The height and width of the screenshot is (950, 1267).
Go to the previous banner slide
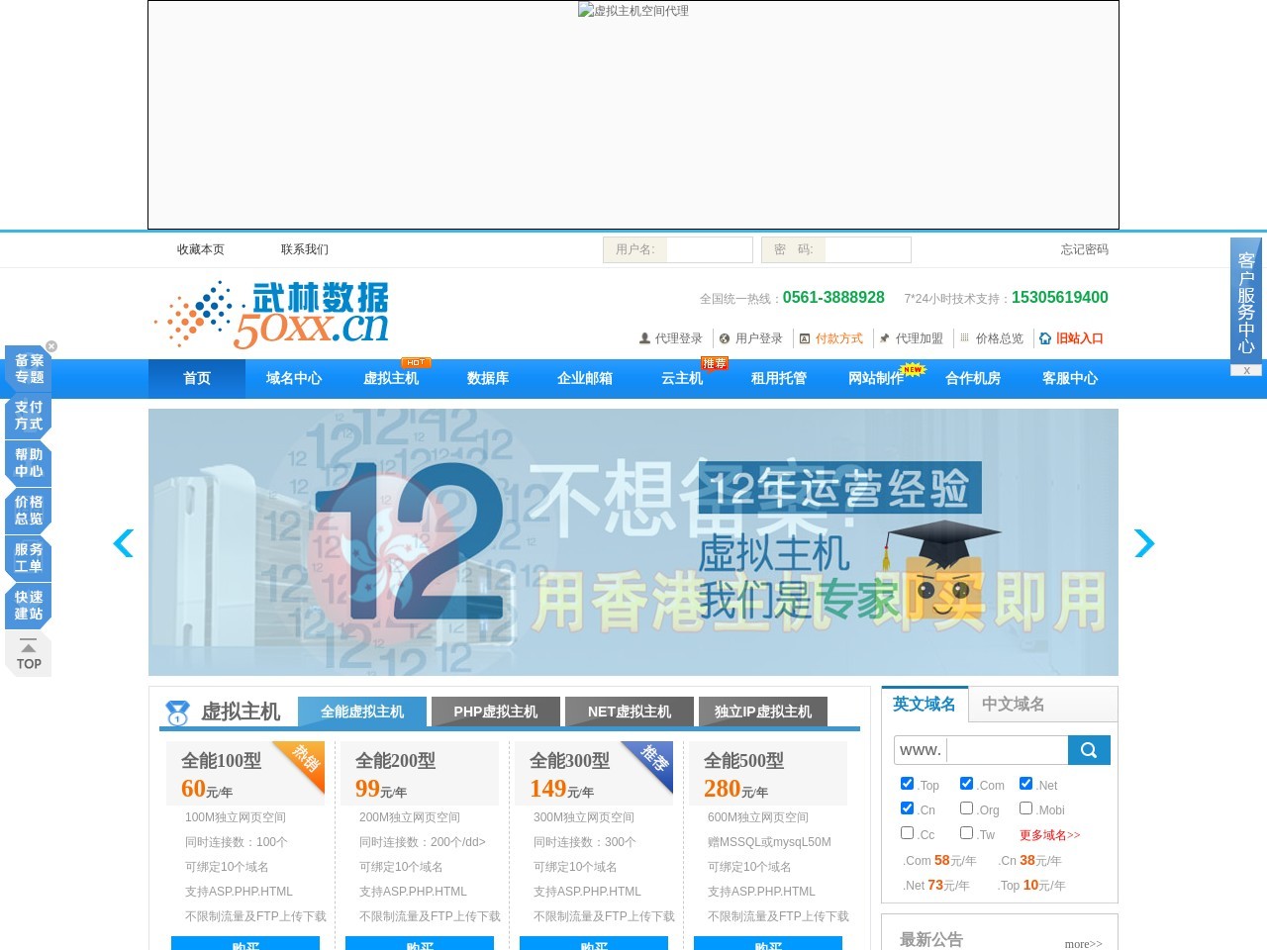point(124,543)
